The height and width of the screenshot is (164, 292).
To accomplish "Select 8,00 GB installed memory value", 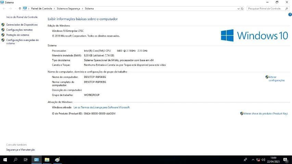I will click(x=99, y=55).
